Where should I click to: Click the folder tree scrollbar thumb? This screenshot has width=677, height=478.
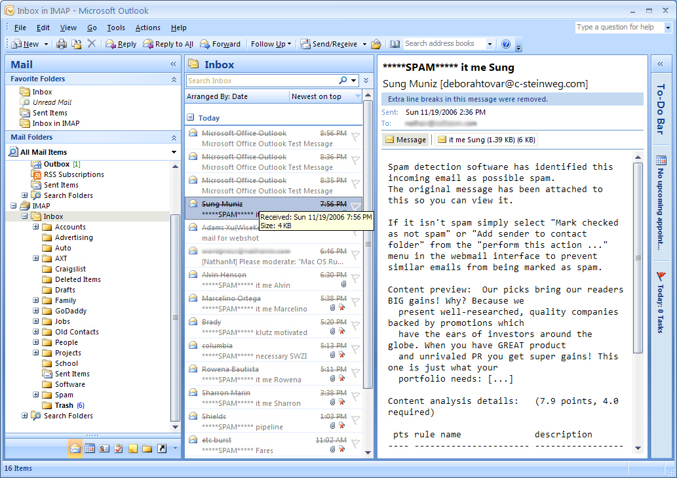click(175, 317)
